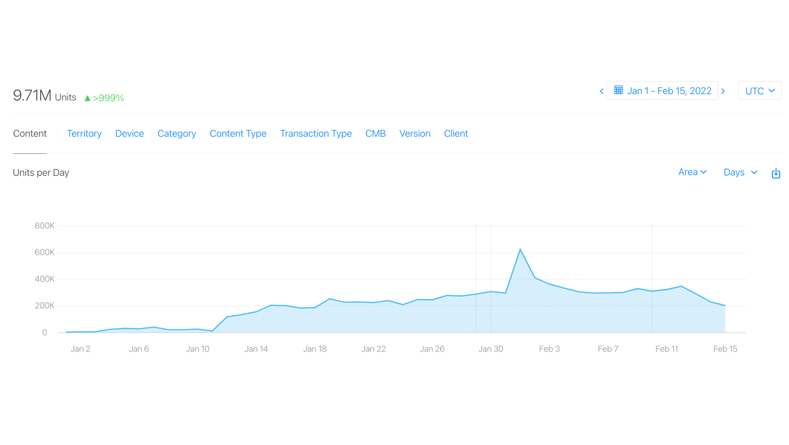The image size is (789, 445).
Task: Click the Jan 26 date label
Action: 432,349
